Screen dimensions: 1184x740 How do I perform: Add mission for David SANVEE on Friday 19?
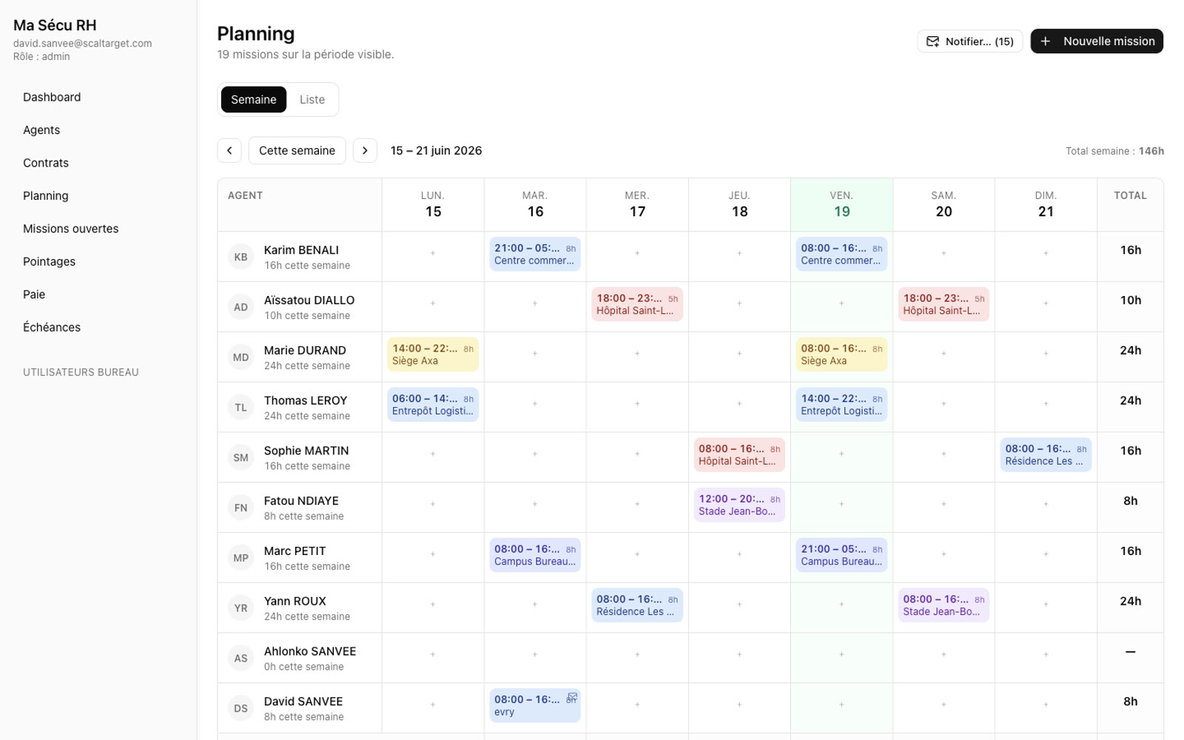point(841,704)
